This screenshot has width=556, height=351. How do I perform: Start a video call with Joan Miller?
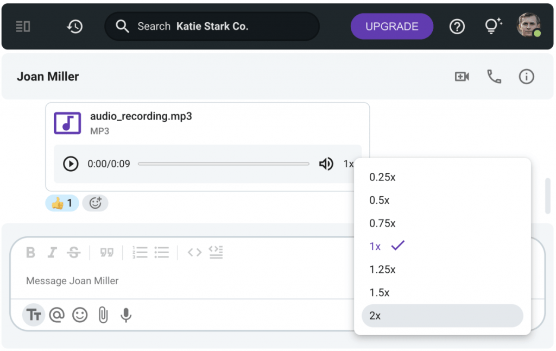pos(462,77)
